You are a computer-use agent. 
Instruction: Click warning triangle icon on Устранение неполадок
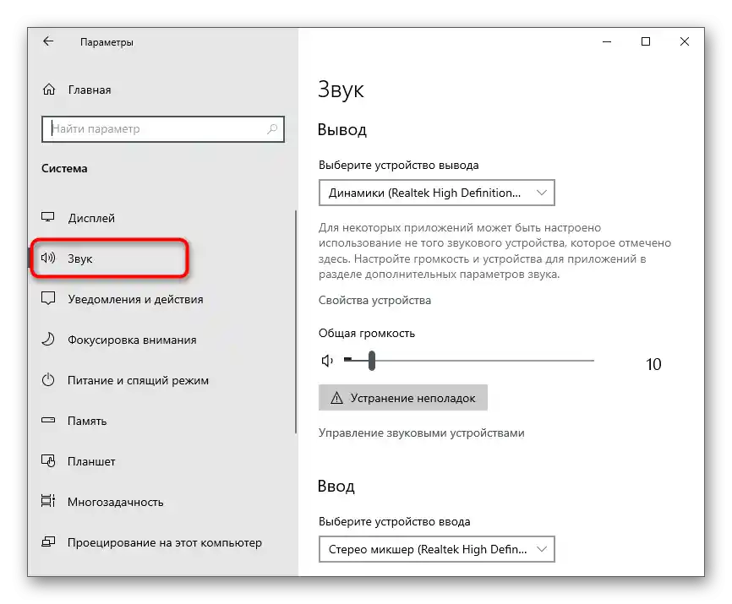[x=336, y=398]
